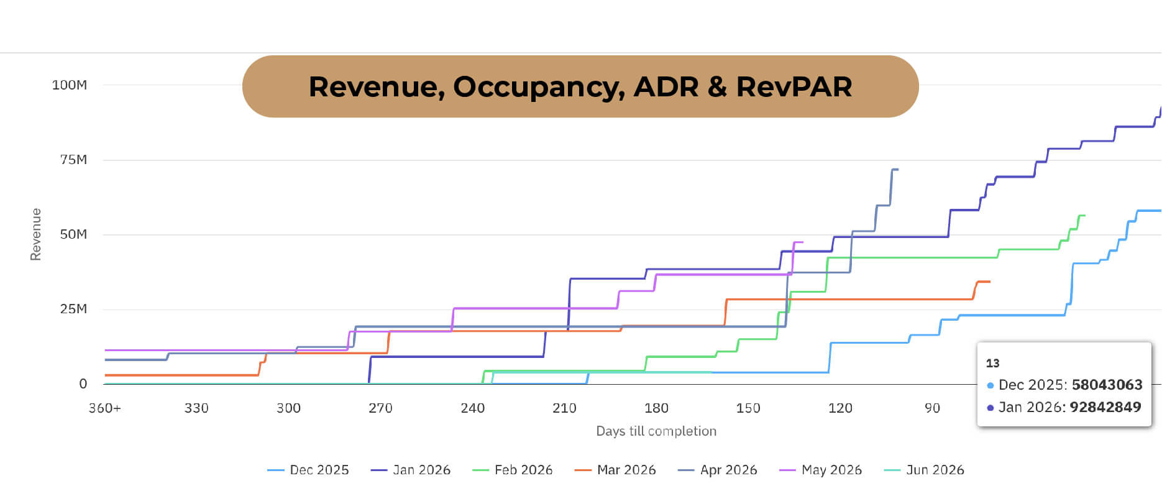Image resolution: width=1162 pixels, height=491 pixels.
Task: Click the Days till completion axis title
Action: point(656,431)
